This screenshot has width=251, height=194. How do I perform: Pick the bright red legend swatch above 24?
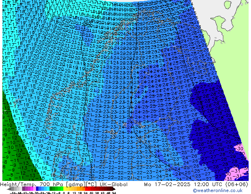[x=86, y=189]
